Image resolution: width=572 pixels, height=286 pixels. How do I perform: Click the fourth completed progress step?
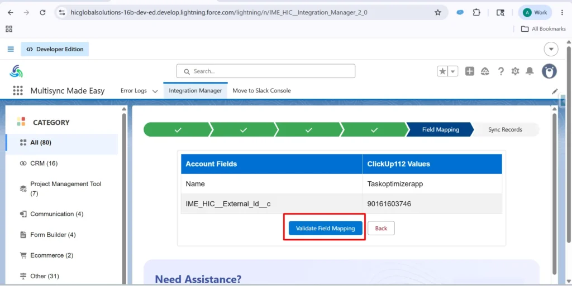pos(374,129)
